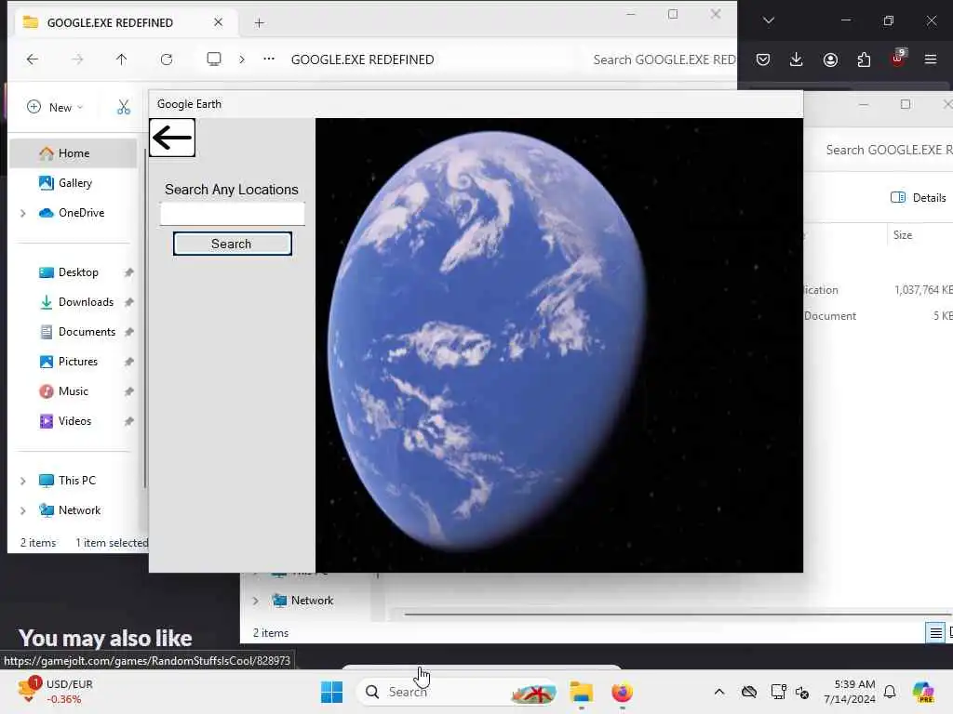Switch to Firefox from the taskbar
The height and width of the screenshot is (714, 953).
point(622,692)
